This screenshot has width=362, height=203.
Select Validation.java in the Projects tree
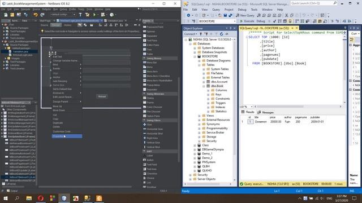(x=20, y=51)
